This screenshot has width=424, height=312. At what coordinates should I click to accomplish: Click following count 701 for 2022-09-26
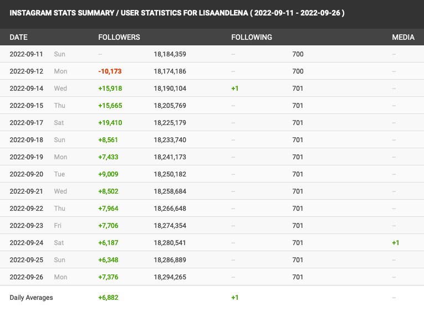(298, 277)
